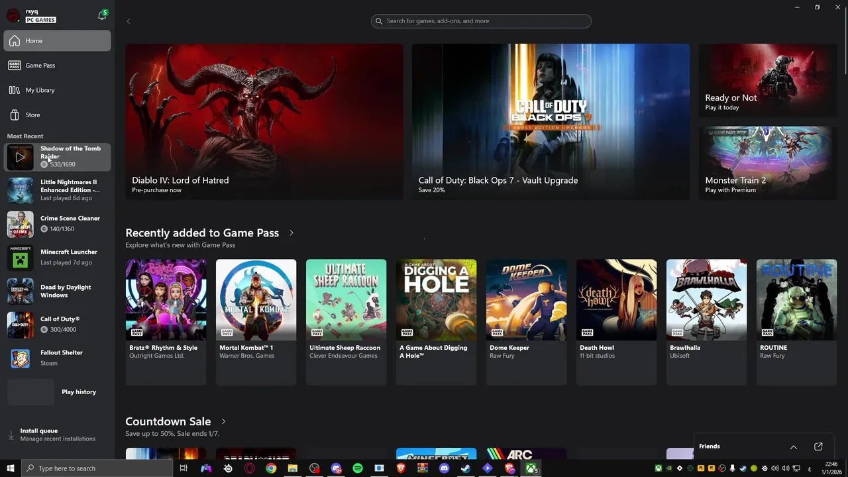848x477 pixels.
Task: Click the search magnifier icon
Action: tap(379, 21)
